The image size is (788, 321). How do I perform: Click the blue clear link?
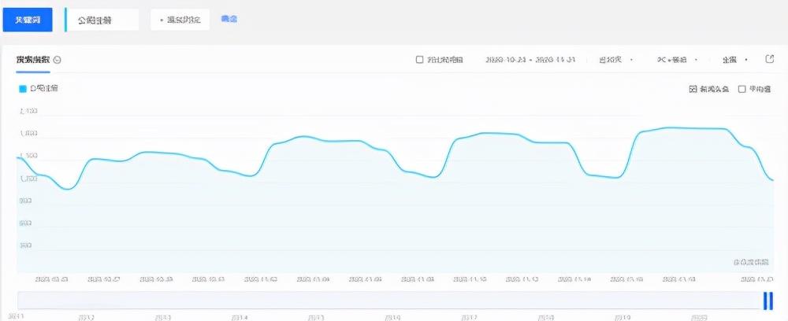[x=229, y=19]
